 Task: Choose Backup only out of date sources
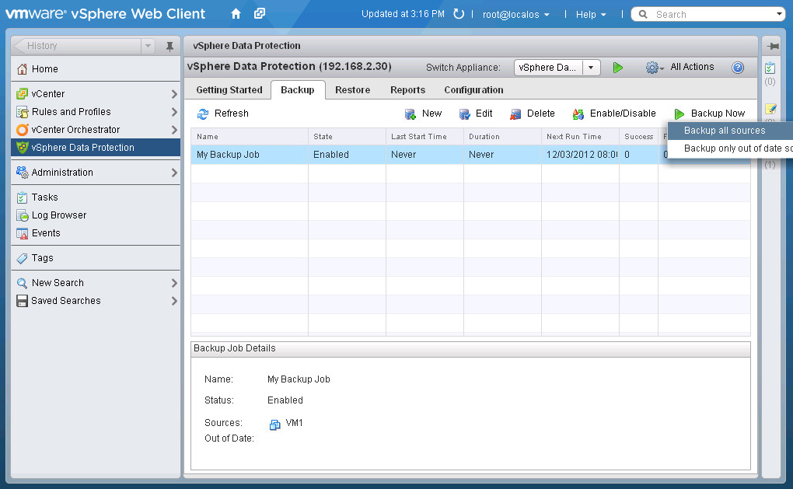click(730, 148)
